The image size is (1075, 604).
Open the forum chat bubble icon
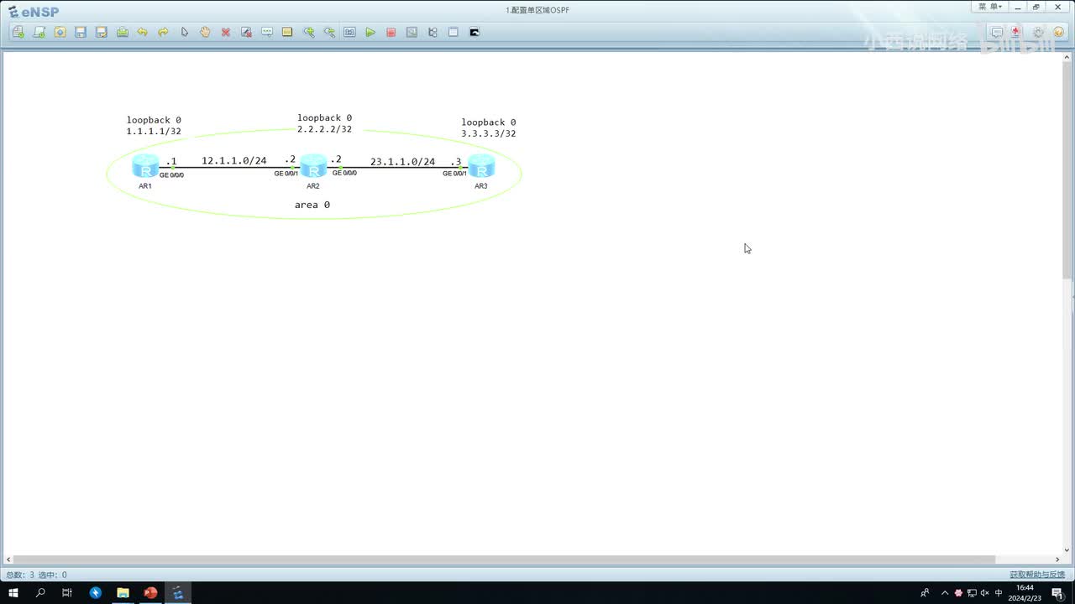997,32
